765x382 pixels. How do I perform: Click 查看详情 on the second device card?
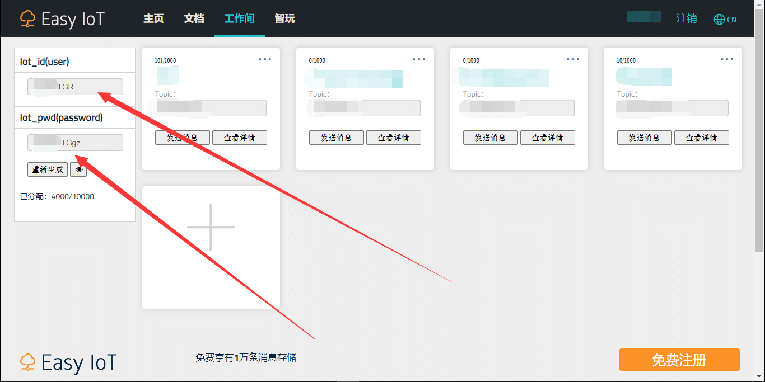[x=394, y=137]
